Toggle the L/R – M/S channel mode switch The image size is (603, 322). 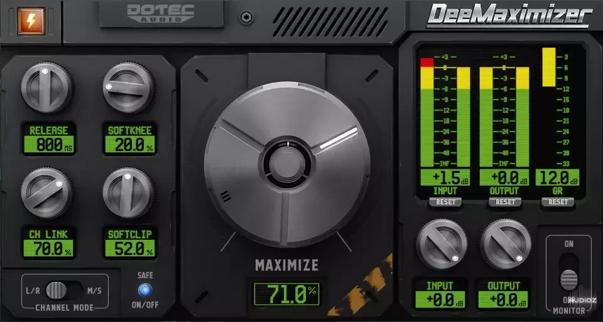click(65, 290)
